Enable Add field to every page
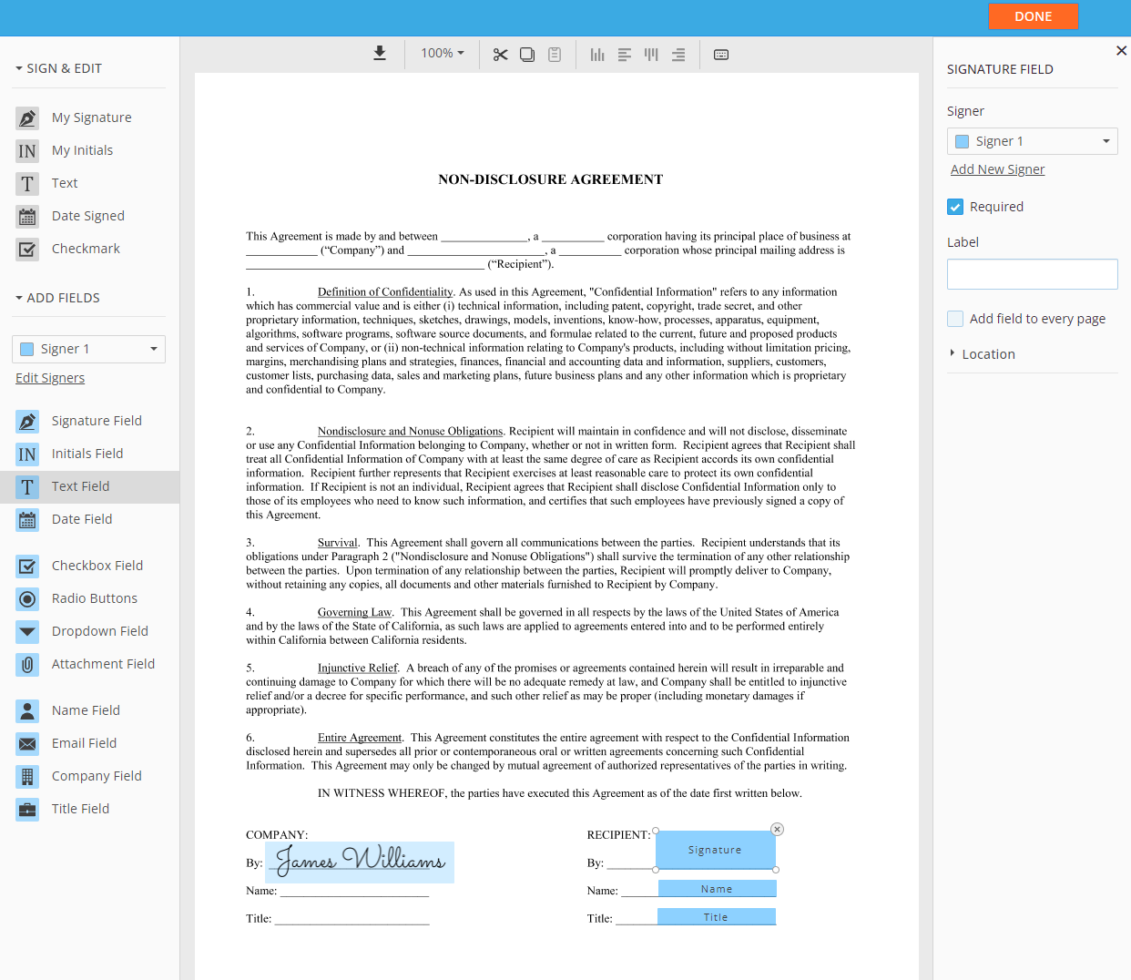The image size is (1131, 980). click(x=954, y=319)
